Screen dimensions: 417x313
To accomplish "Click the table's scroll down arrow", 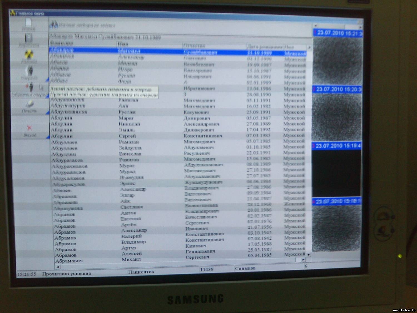I will [309, 254].
